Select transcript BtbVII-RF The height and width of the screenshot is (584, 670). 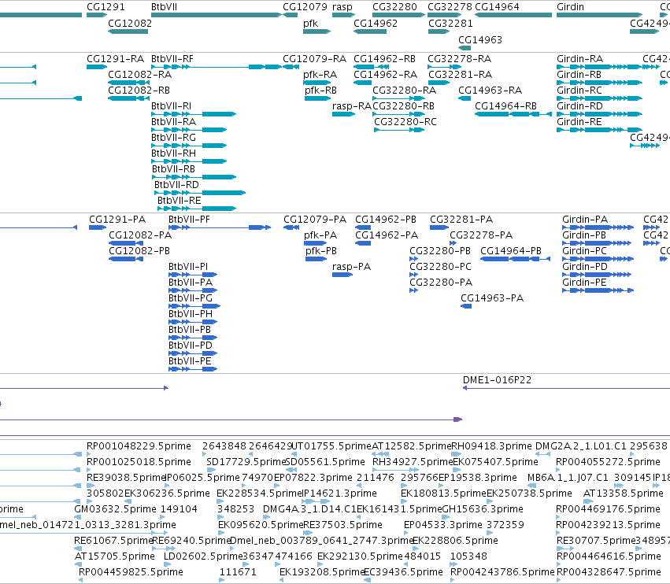tap(172, 58)
